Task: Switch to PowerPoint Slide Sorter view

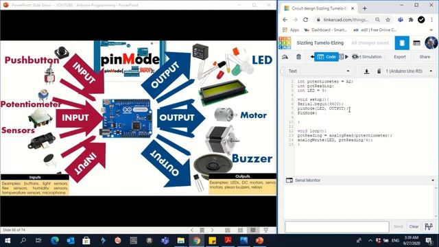Action: tap(240, 231)
